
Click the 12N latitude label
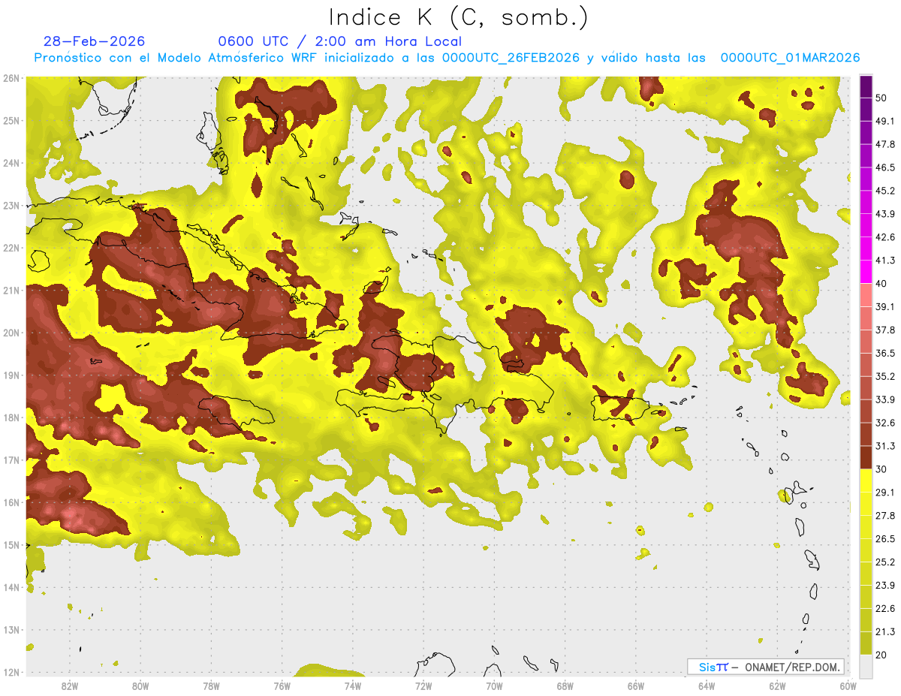11,672
